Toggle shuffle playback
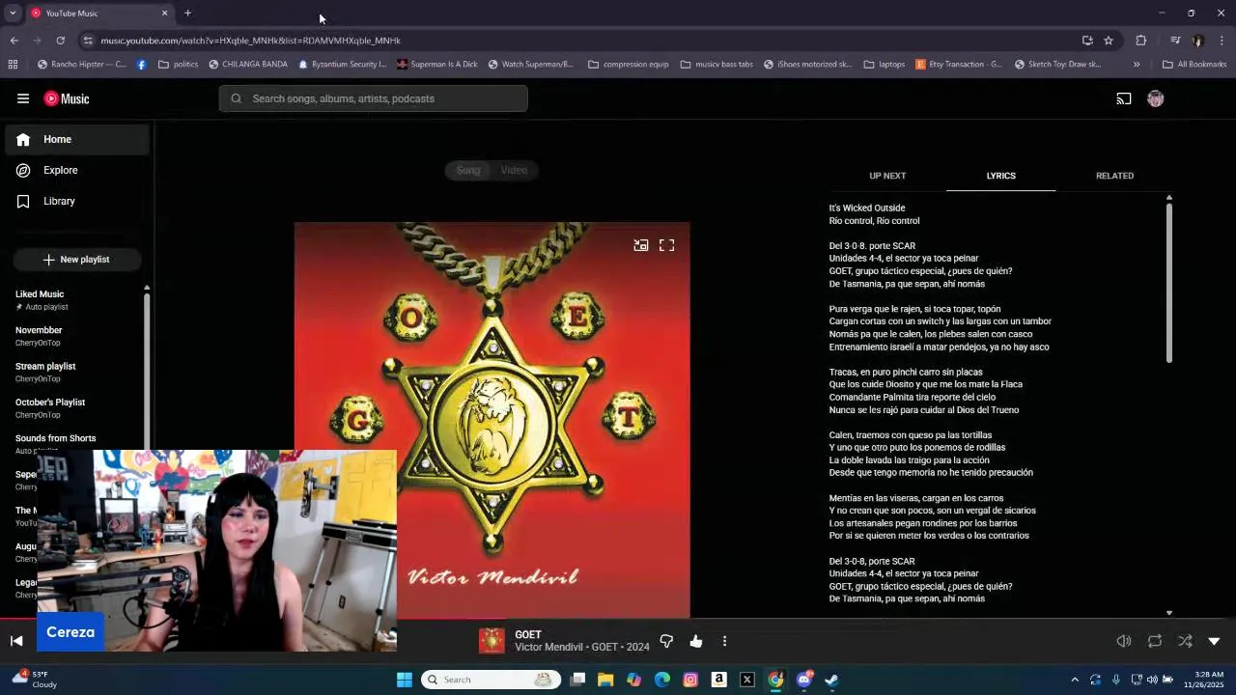The image size is (1236, 695). [x=1185, y=641]
